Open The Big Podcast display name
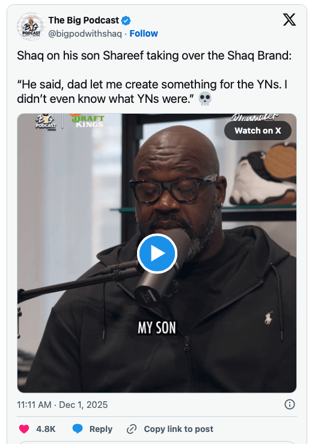Image resolution: width=315 pixels, height=444 pixels. coord(84,20)
